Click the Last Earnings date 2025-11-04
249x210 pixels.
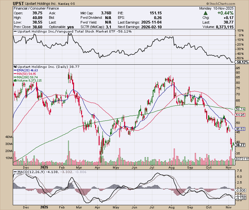click(151, 22)
